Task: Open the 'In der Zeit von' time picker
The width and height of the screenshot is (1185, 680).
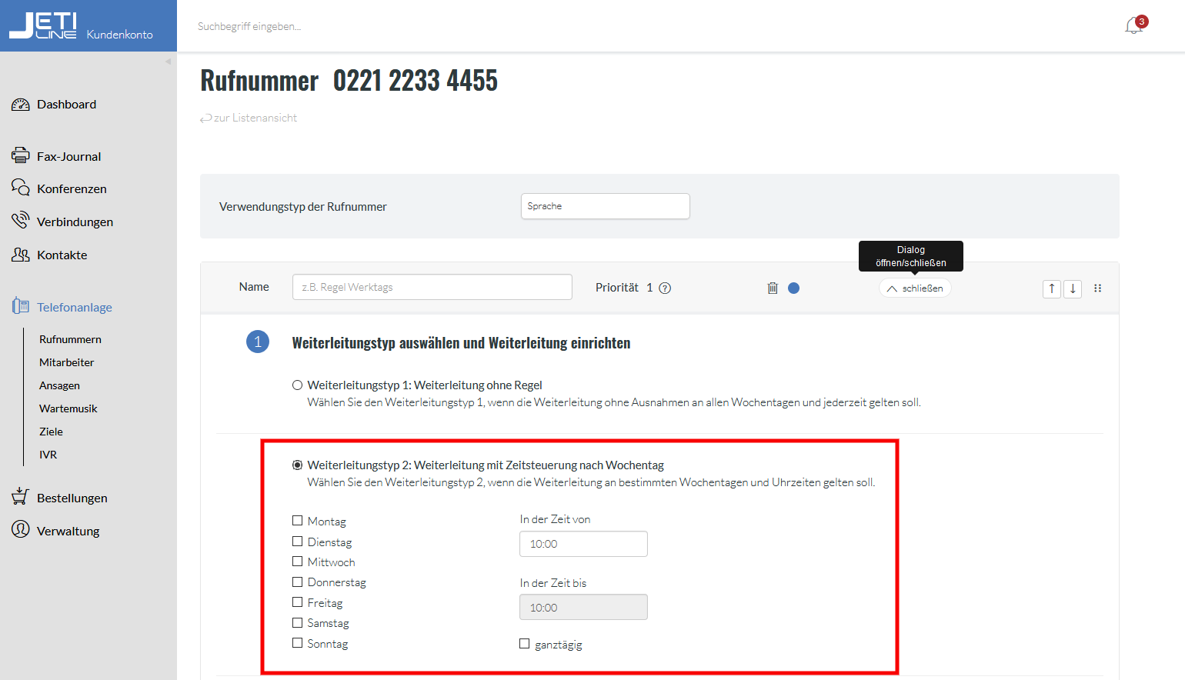Action: [583, 544]
